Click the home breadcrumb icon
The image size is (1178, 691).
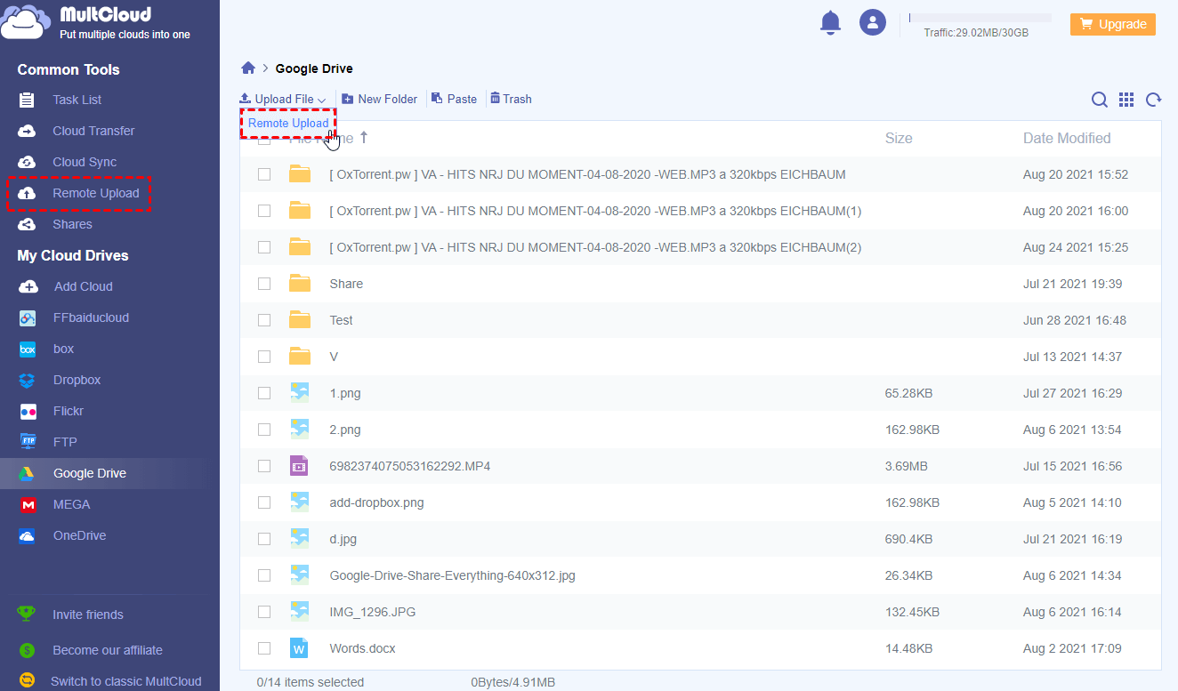tap(248, 68)
